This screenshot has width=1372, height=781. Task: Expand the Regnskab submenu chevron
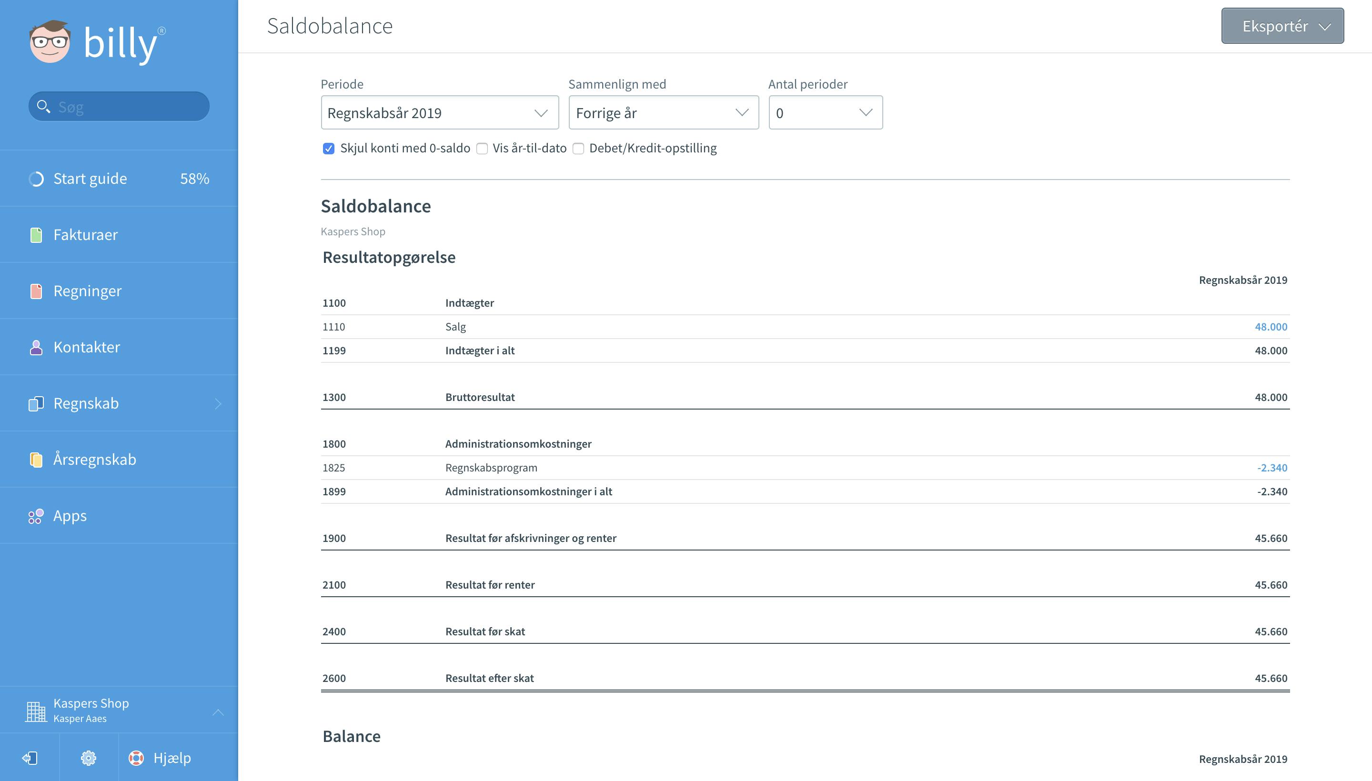pyautogui.click(x=218, y=403)
